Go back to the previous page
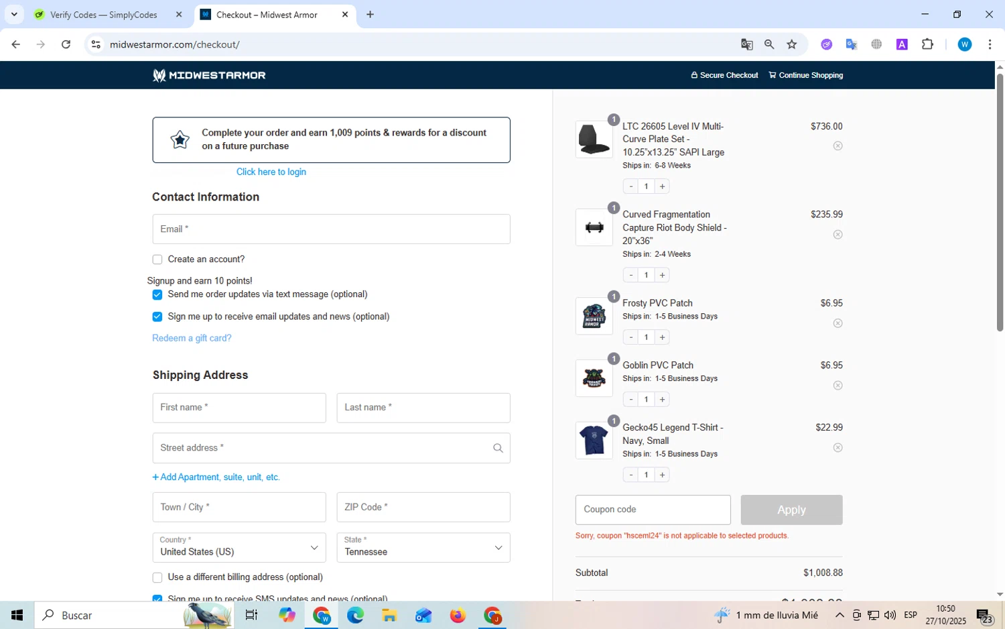 click(x=15, y=44)
